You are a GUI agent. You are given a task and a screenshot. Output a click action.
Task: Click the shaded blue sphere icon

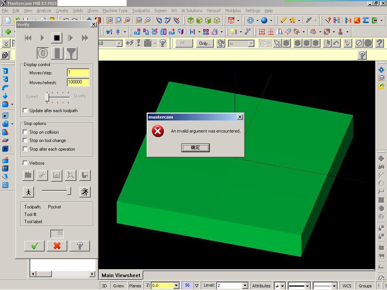point(264,20)
